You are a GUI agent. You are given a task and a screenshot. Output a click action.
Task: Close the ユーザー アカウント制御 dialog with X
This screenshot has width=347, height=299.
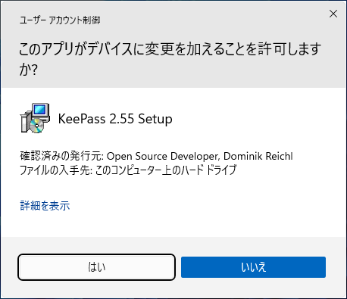tap(333, 14)
